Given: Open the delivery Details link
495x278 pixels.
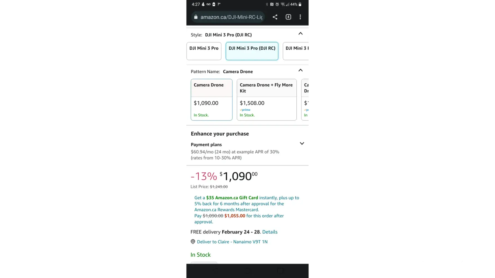Looking at the screenshot, I should pyautogui.click(x=270, y=232).
